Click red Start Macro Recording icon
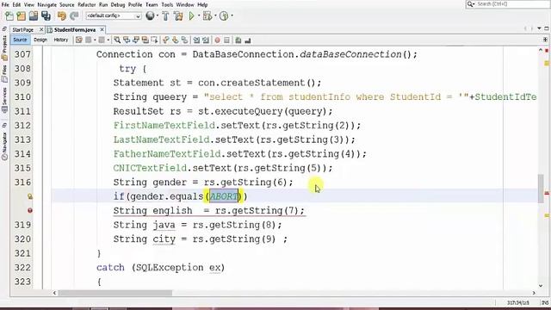Viewport: 551px width, 310px height. [217, 40]
